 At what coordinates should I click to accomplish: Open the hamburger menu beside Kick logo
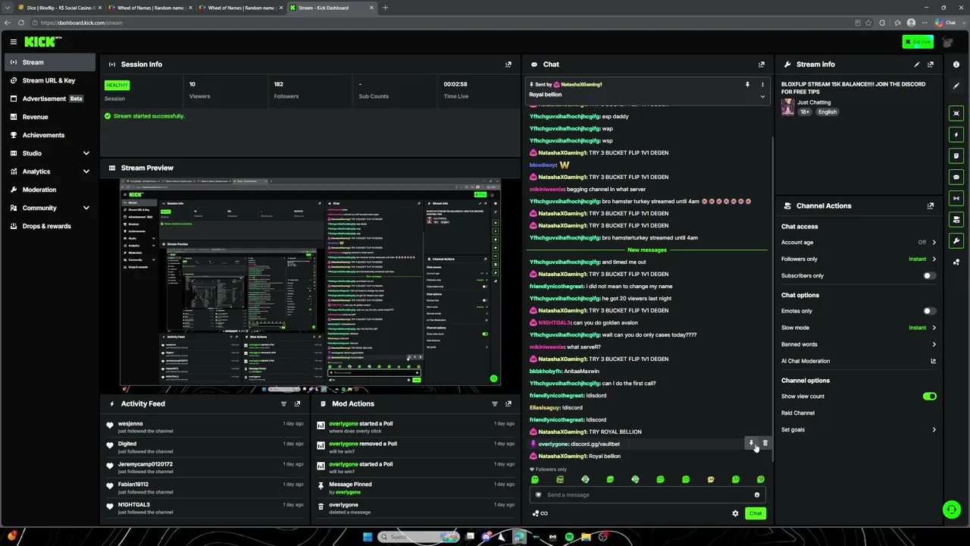pos(13,42)
